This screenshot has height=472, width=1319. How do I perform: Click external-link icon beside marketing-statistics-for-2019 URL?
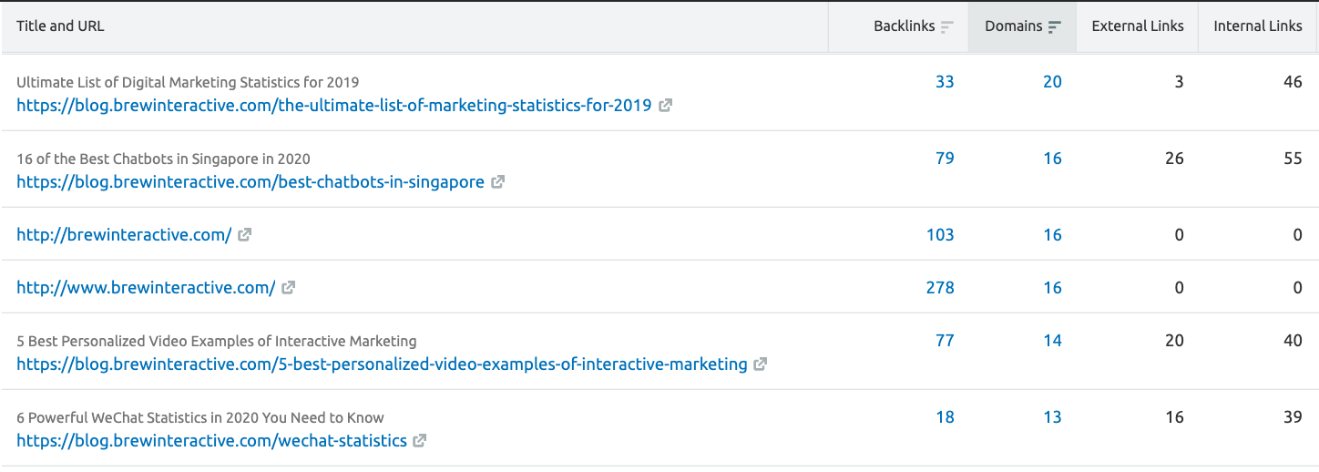pyautogui.click(x=666, y=106)
